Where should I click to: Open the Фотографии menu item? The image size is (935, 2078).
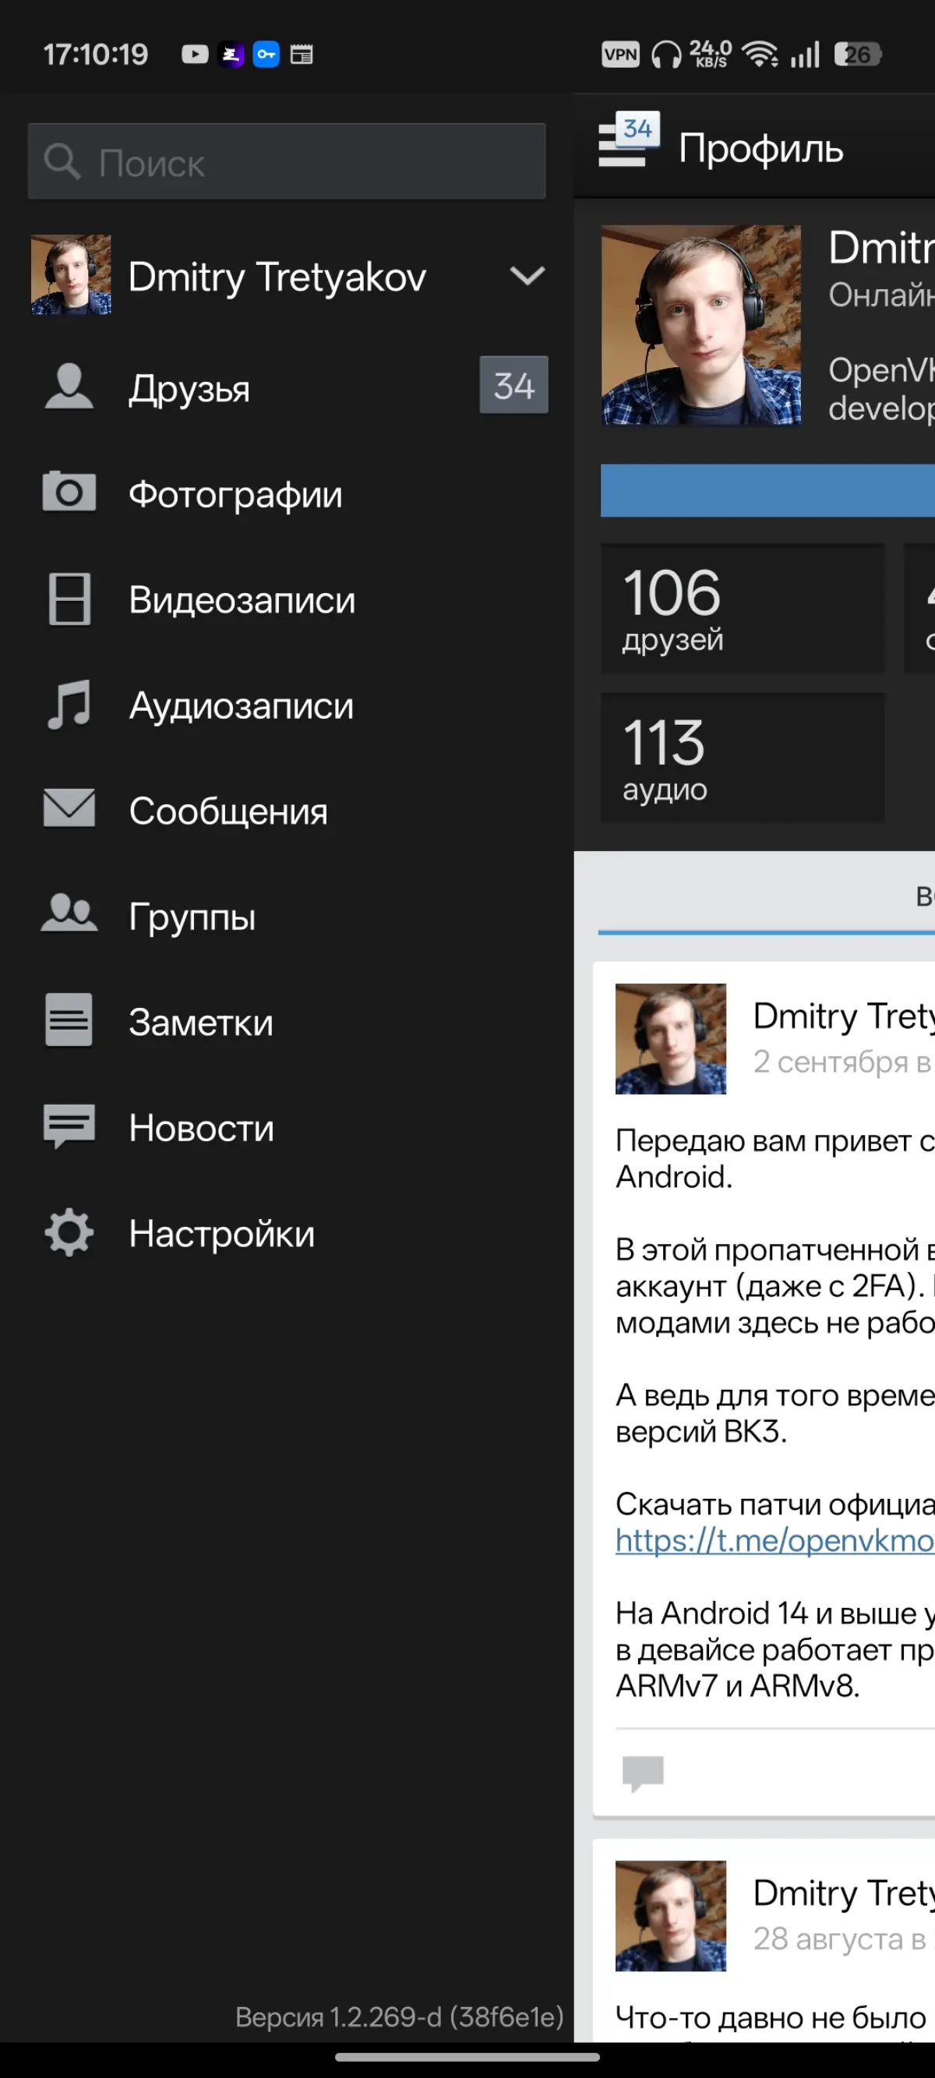point(287,493)
